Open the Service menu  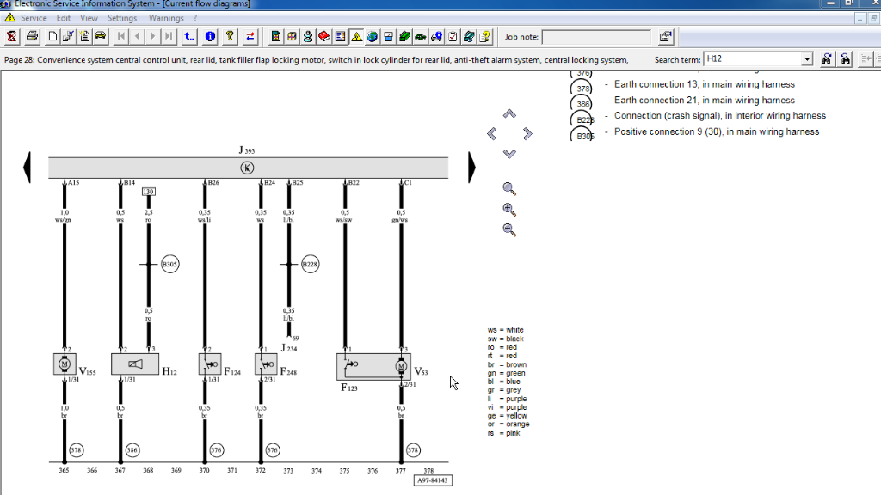34,18
